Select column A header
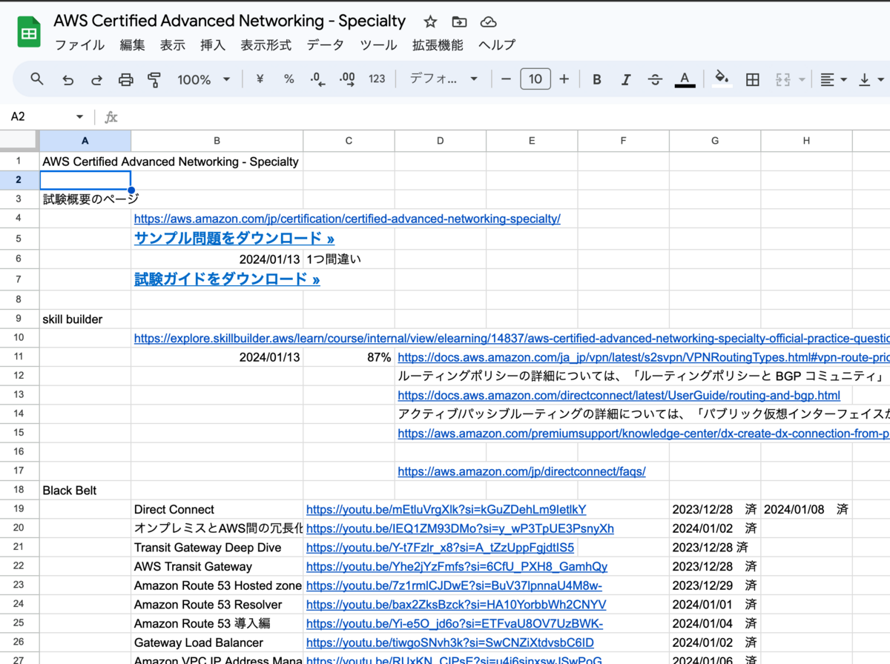The width and height of the screenshot is (890, 664). point(85,141)
